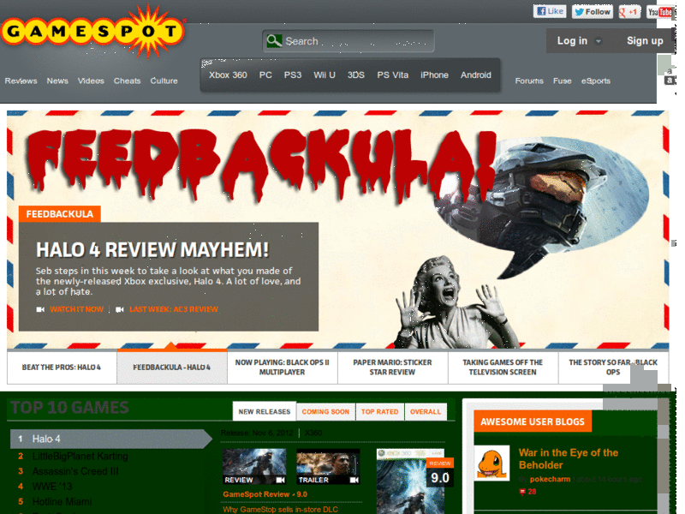Select the Wii U platform

click(325, 75)
